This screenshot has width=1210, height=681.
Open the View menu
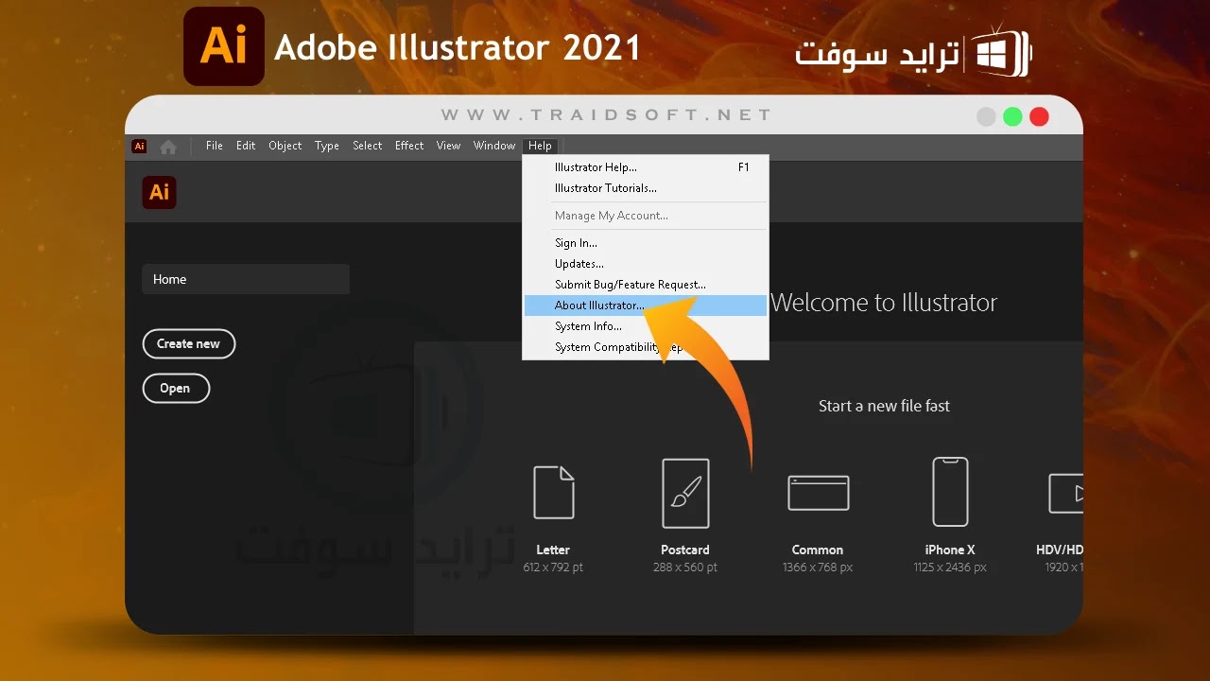point(448,146)
